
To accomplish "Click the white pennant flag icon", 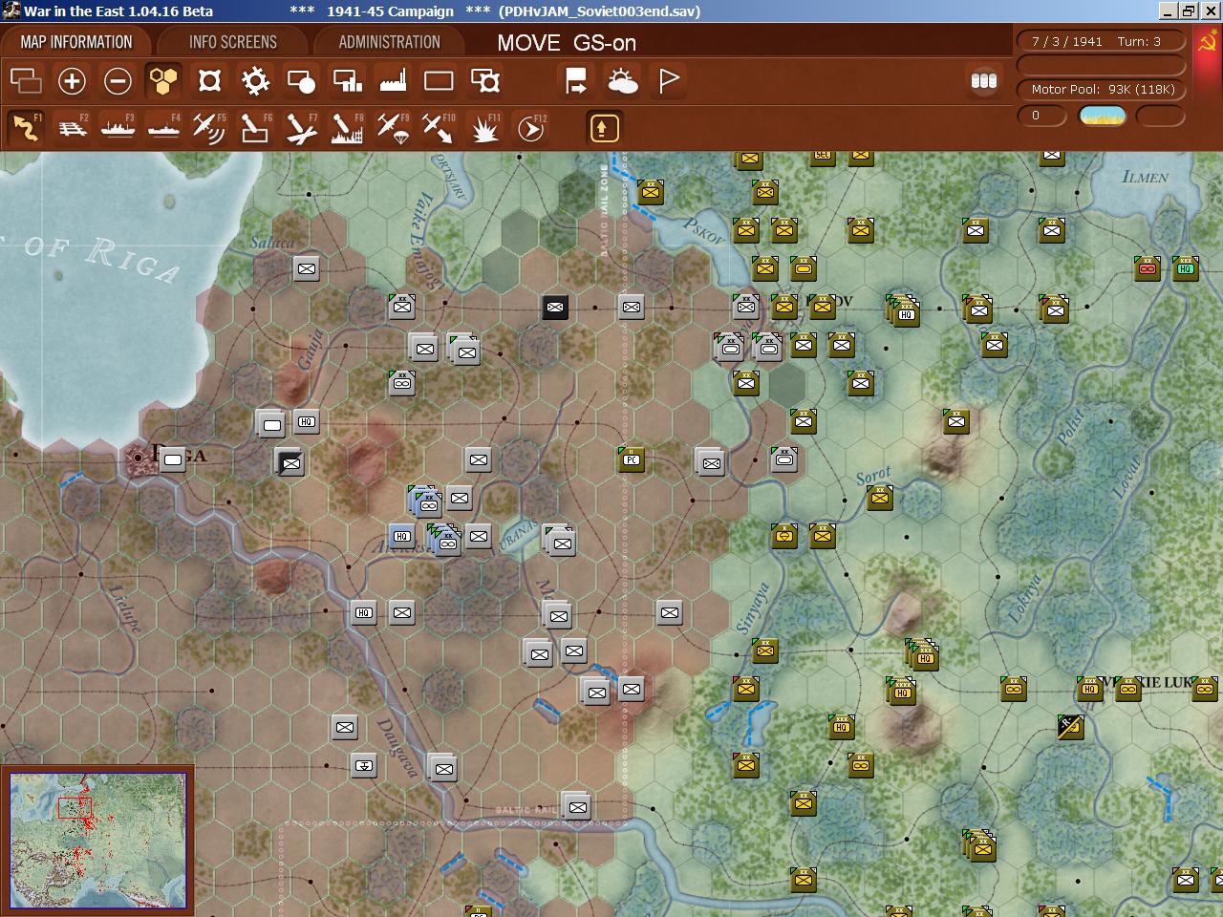I will (x=669, y=81).
